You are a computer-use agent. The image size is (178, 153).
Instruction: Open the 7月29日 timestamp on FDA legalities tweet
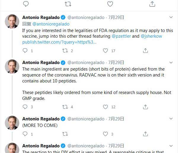tap(116, 17)
